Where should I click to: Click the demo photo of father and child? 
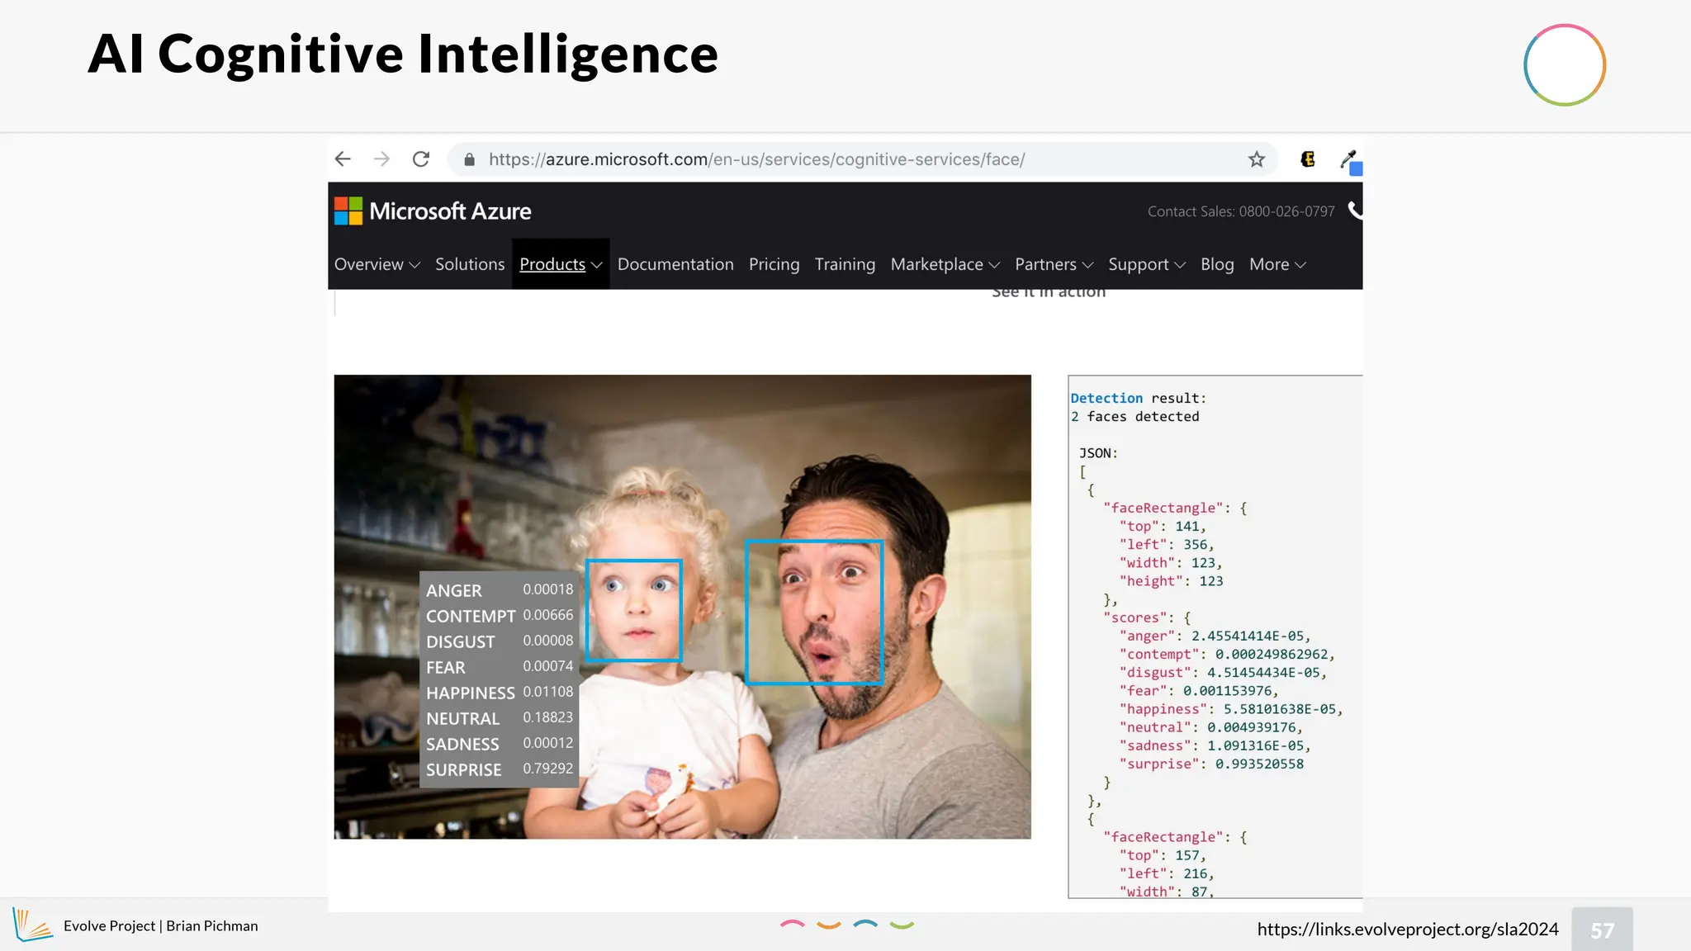coord(682,607)
